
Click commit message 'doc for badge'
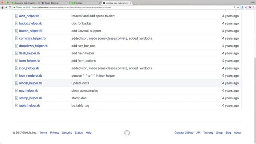tap(81, 23)
